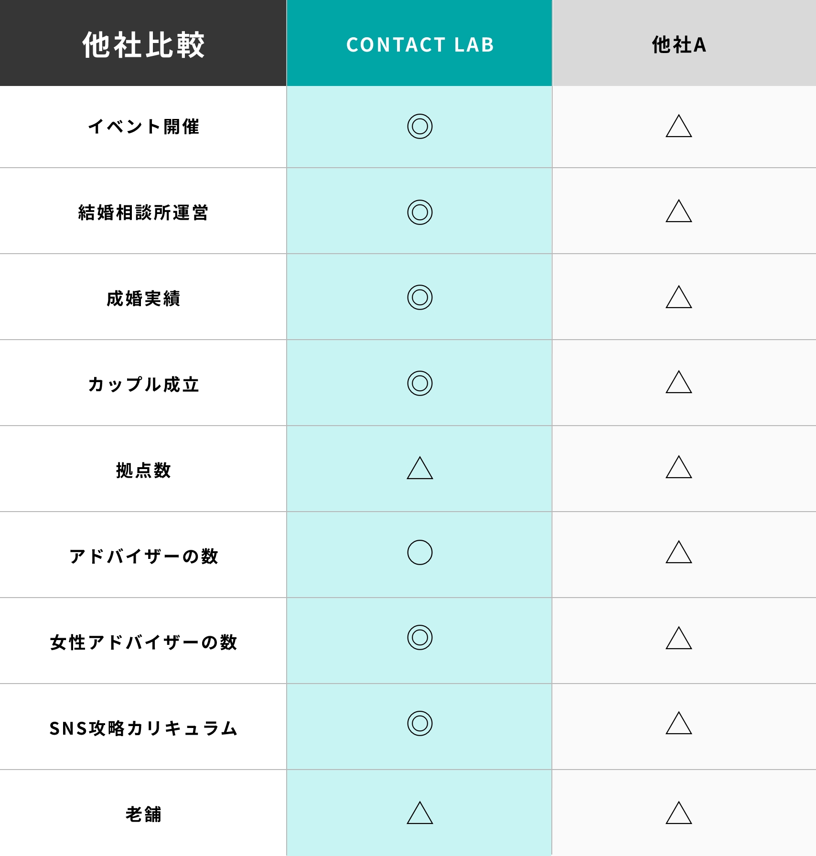
Task: Click 他社A triangle for カップル成立
Action: [x=678, y=382]
